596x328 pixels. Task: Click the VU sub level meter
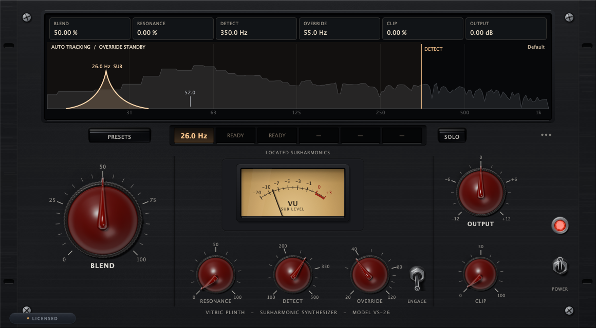[293, 193]
